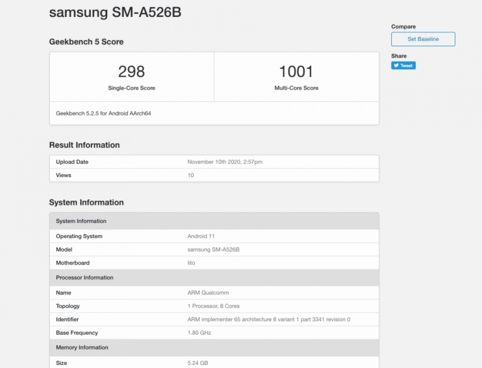
Task: Click the Share sidebar label
Action: pos(399,56)
